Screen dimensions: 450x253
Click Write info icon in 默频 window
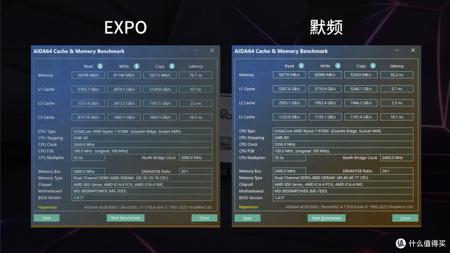338,66
